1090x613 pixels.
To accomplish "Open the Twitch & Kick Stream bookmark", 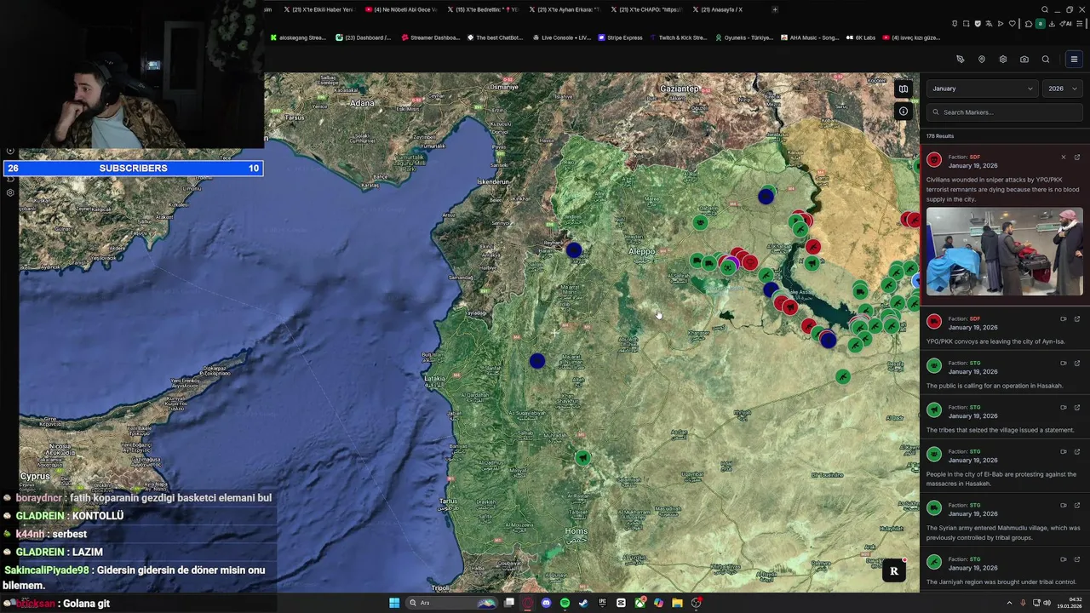I will pyautogui.click(x=679, y=37).
